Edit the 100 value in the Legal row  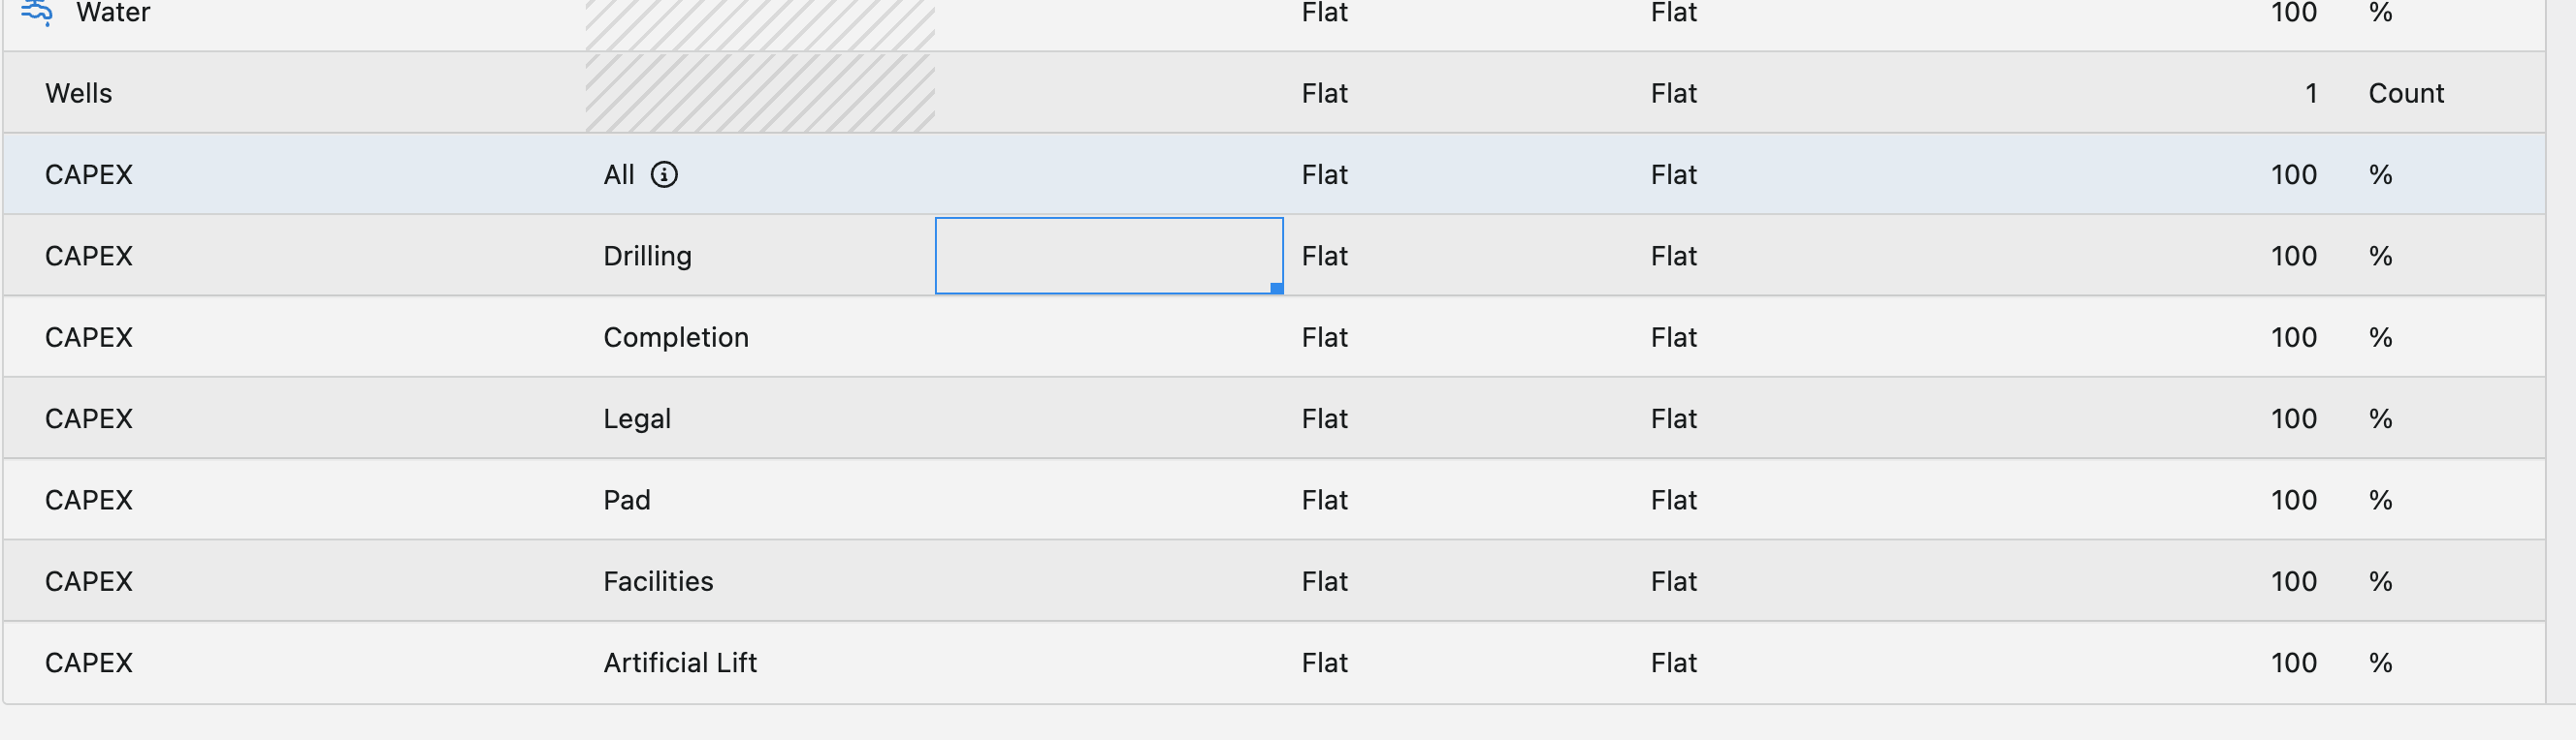[2293, 418]
